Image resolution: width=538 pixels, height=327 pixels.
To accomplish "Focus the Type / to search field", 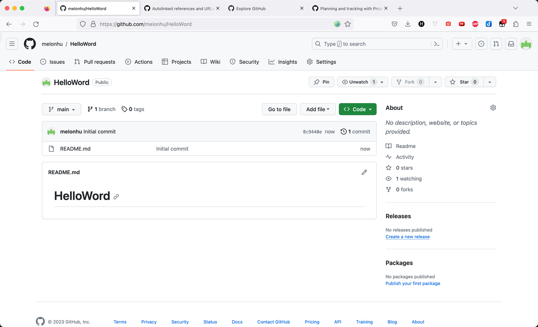I will [x=377, y=44].
